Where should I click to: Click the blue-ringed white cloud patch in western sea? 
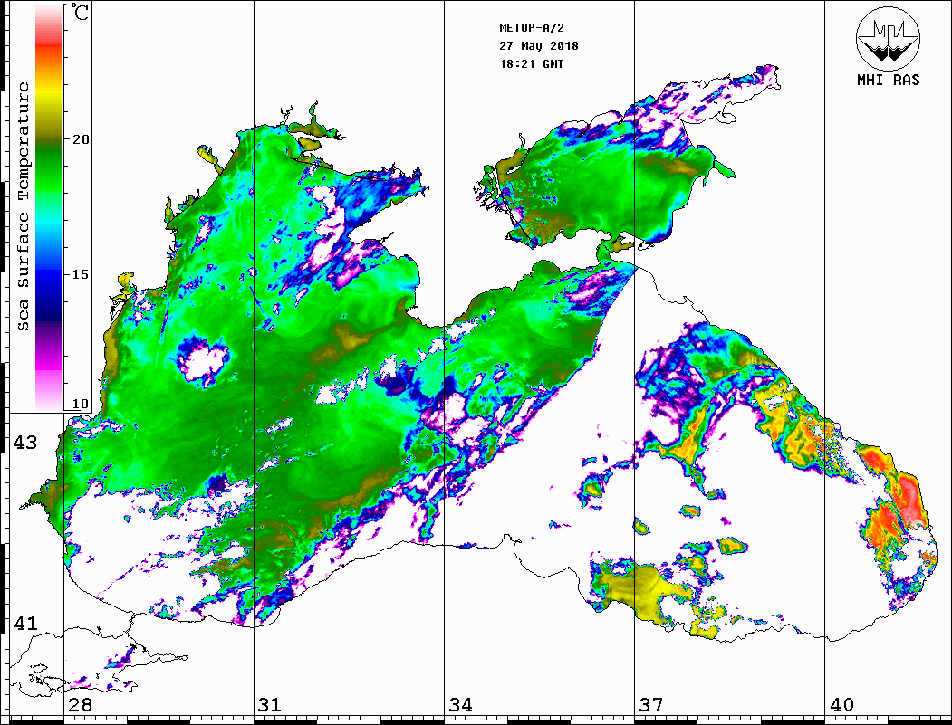pos(201,360)
